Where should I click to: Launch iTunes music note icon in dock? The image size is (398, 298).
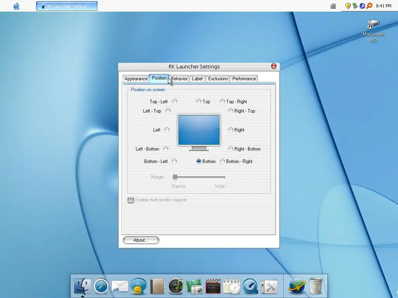pos(176,286)
